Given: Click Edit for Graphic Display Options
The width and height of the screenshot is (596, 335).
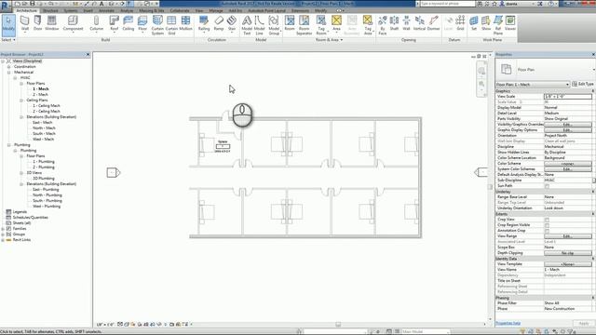Looking at the screenshot, I should coord(567,130).
